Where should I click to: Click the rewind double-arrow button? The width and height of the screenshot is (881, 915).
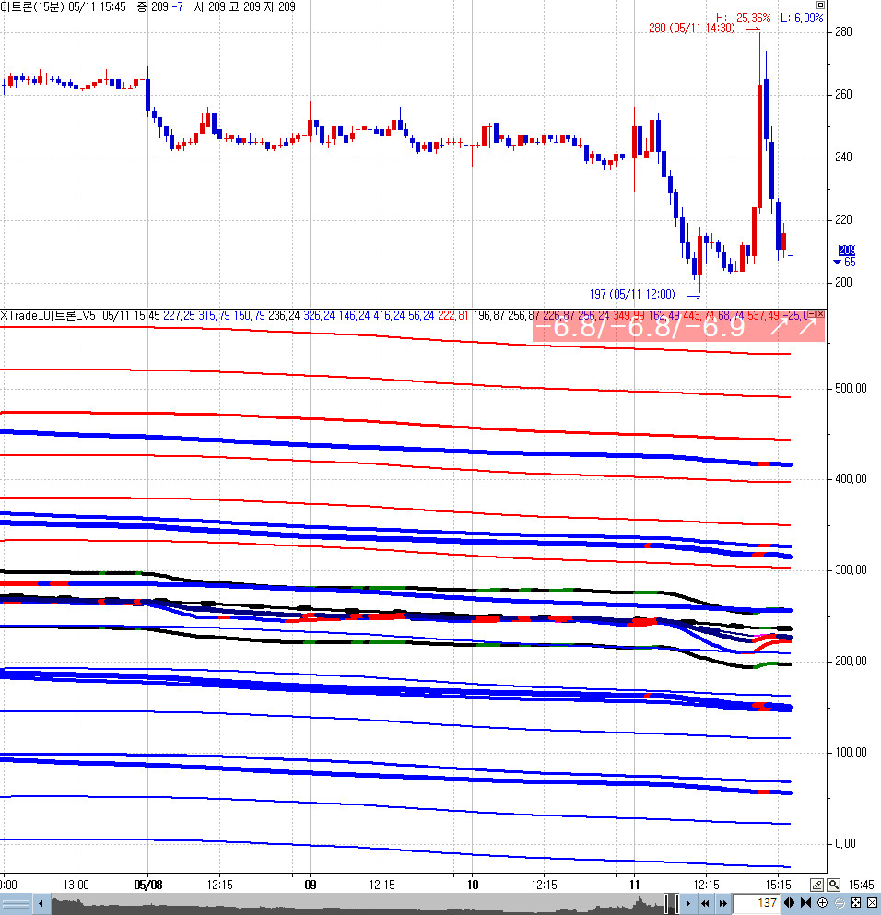[x=705, y=904]
